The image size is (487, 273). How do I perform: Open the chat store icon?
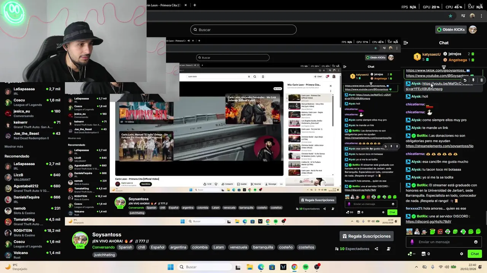click(x=423, y=254)
